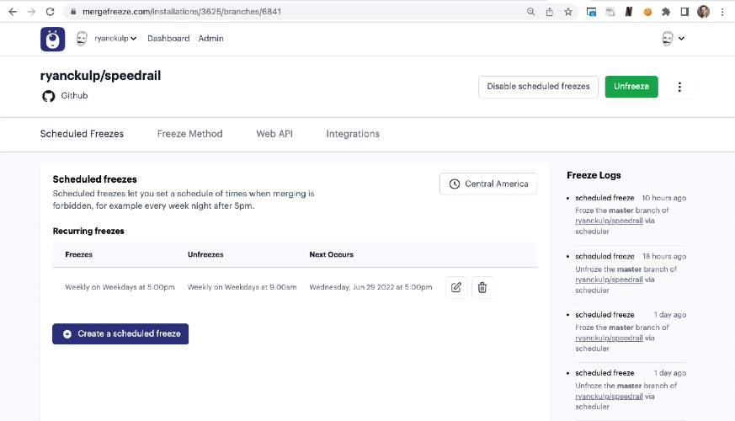735x421 pixels.
Task: Open the Central America timezone selector
Action: click(x=488, y=184)
